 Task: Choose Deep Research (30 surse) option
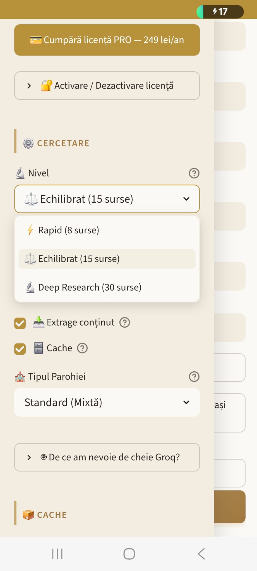coord(107,287)
